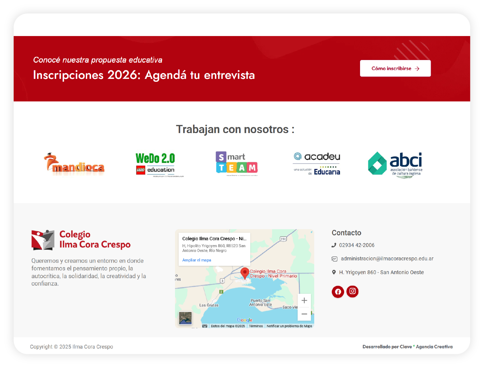Click the Cómo inscribirse button

395,68
